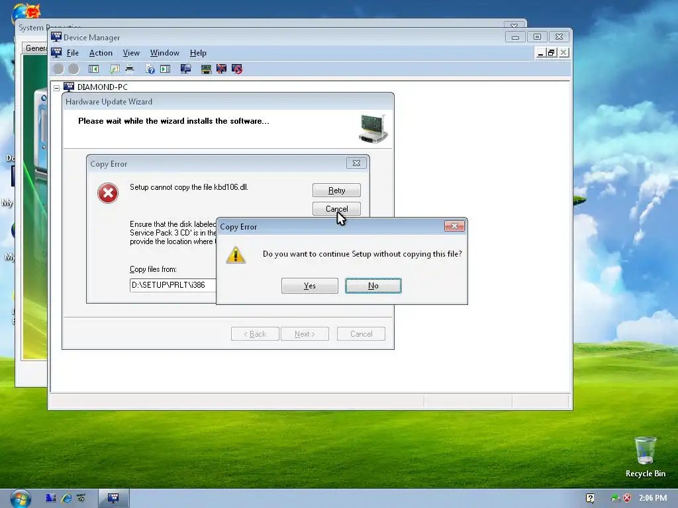Click Device Manager taskbar button
This screenshot has width=678, height=508.
coord(113,499)
